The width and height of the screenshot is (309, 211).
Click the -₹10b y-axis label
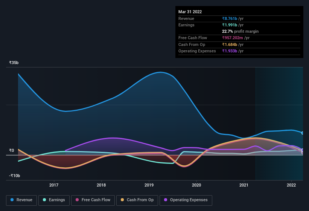[x=15, y=176]
